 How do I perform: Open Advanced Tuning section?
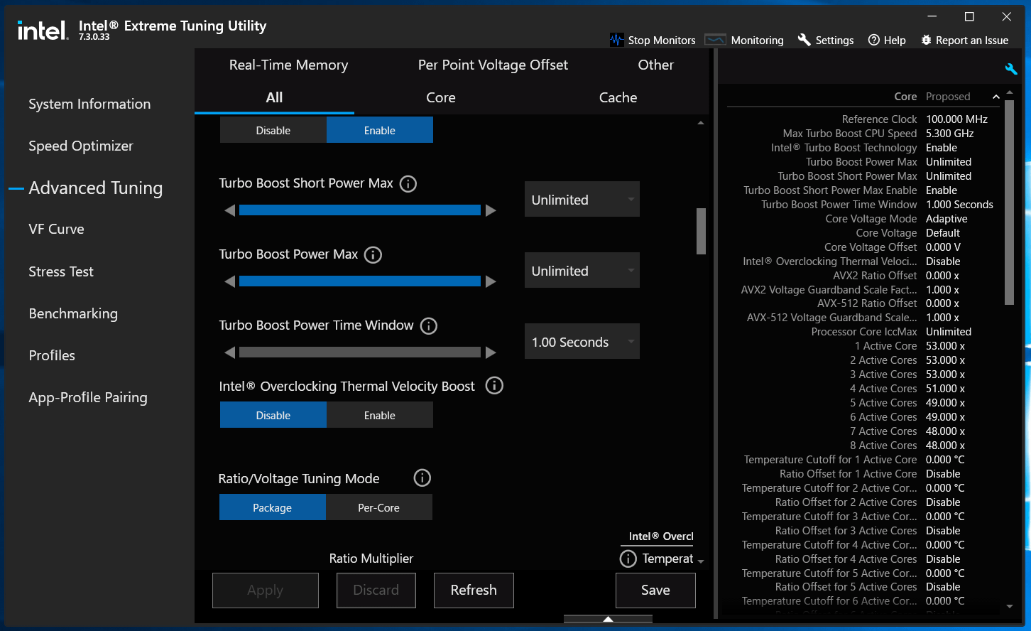click(x=96, y=188)
